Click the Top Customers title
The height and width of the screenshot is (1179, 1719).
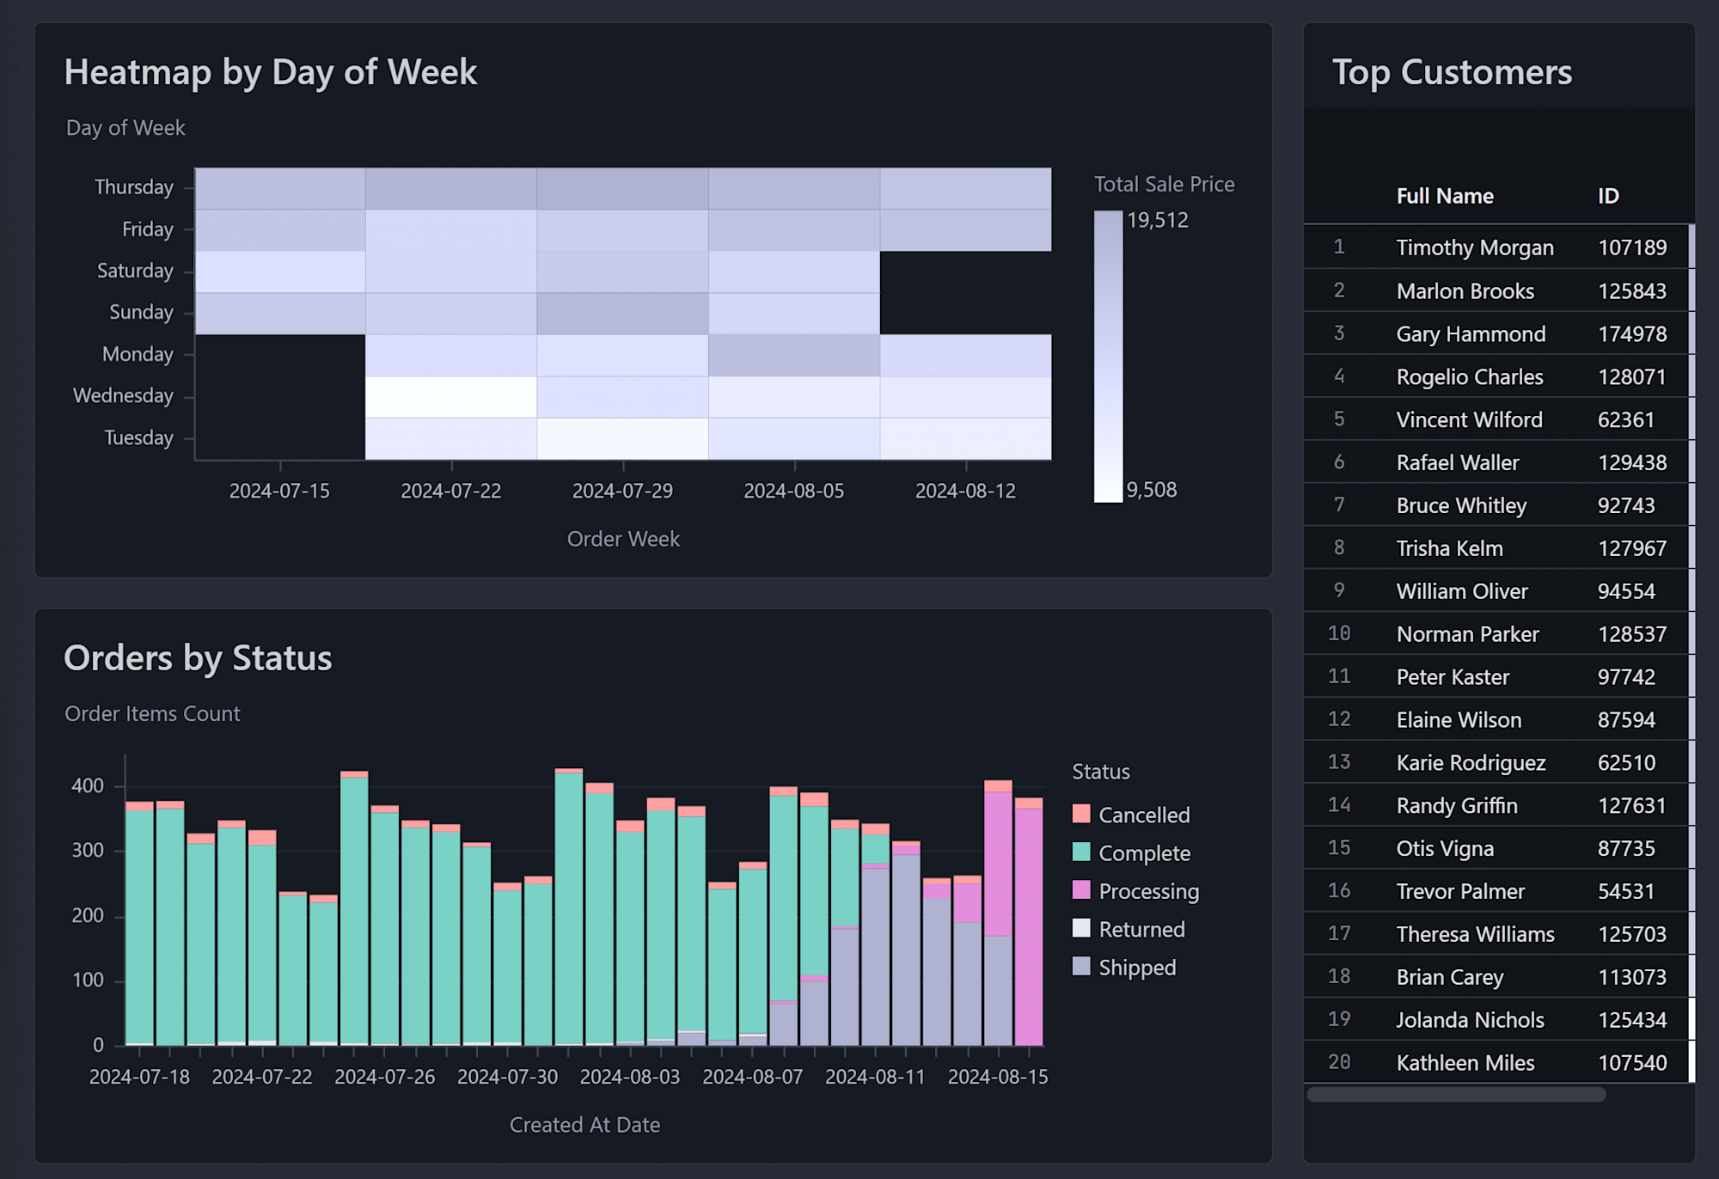coord(1452,72)
